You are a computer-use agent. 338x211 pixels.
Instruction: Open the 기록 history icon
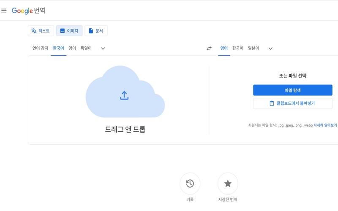190,184
